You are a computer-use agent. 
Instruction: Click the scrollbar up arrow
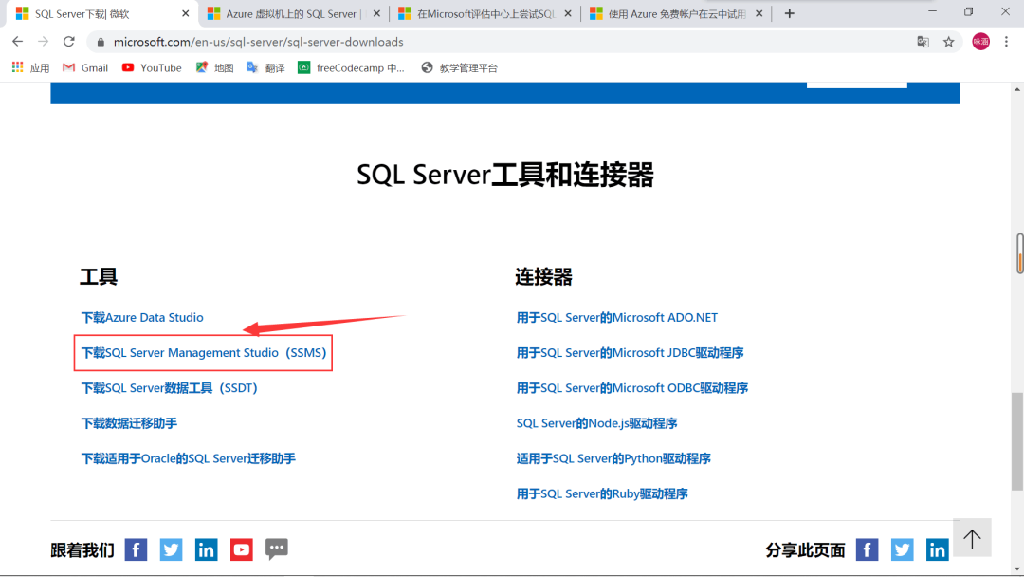1016,89
